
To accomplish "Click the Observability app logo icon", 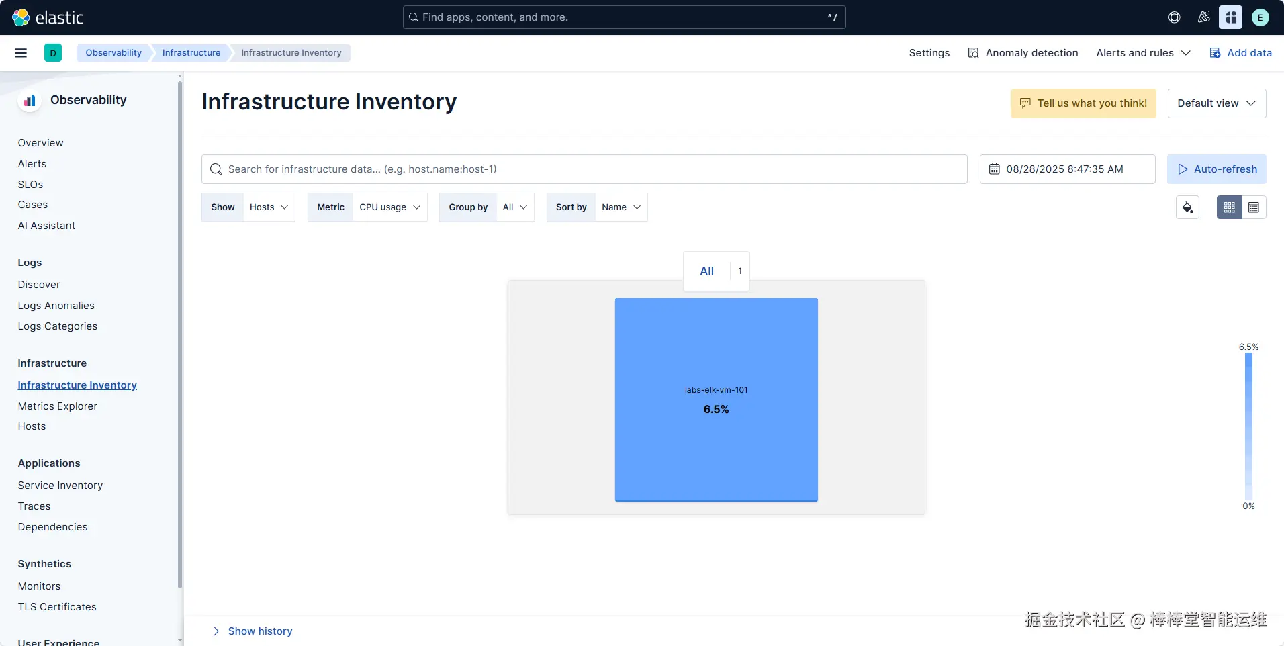I will coord(30,101).
